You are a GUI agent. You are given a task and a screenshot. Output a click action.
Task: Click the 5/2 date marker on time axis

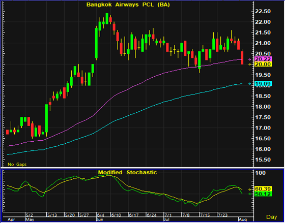coord(30,215)
